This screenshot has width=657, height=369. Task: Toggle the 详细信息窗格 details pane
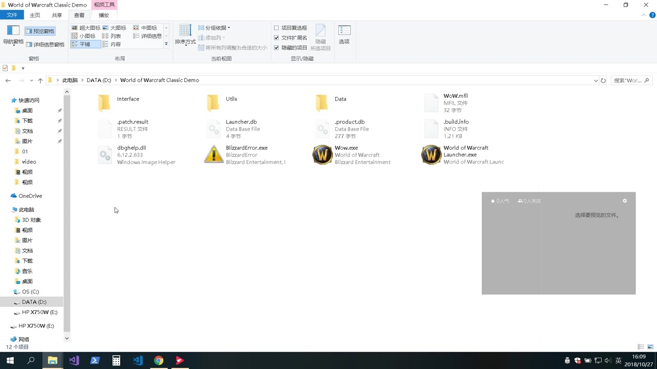[45, 45]
